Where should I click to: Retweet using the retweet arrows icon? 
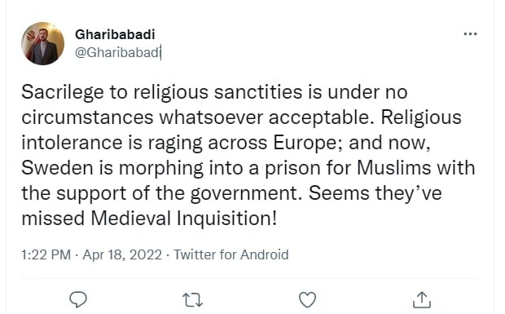coord(192,300)
